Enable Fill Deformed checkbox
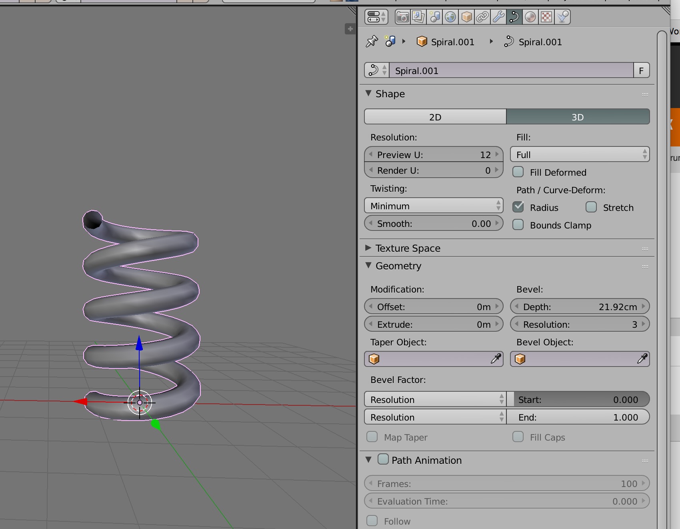680x529 pixels. [x=518, y=172]
